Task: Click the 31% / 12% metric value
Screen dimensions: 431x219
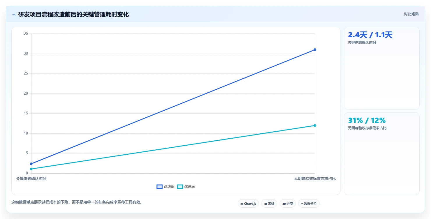Action: click(x=367, y=120)
